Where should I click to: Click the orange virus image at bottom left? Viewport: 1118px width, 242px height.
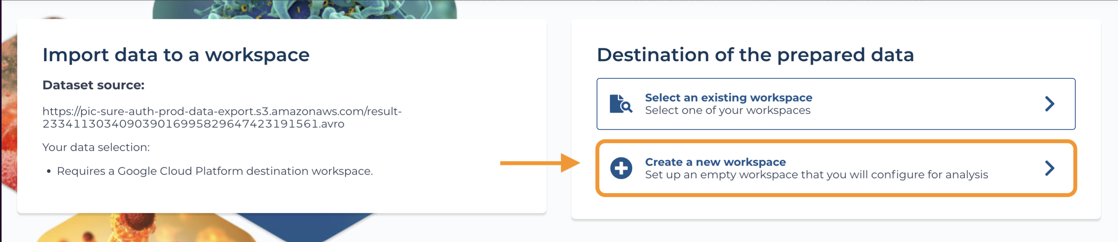pyautogui.click(x=143, y=228)
